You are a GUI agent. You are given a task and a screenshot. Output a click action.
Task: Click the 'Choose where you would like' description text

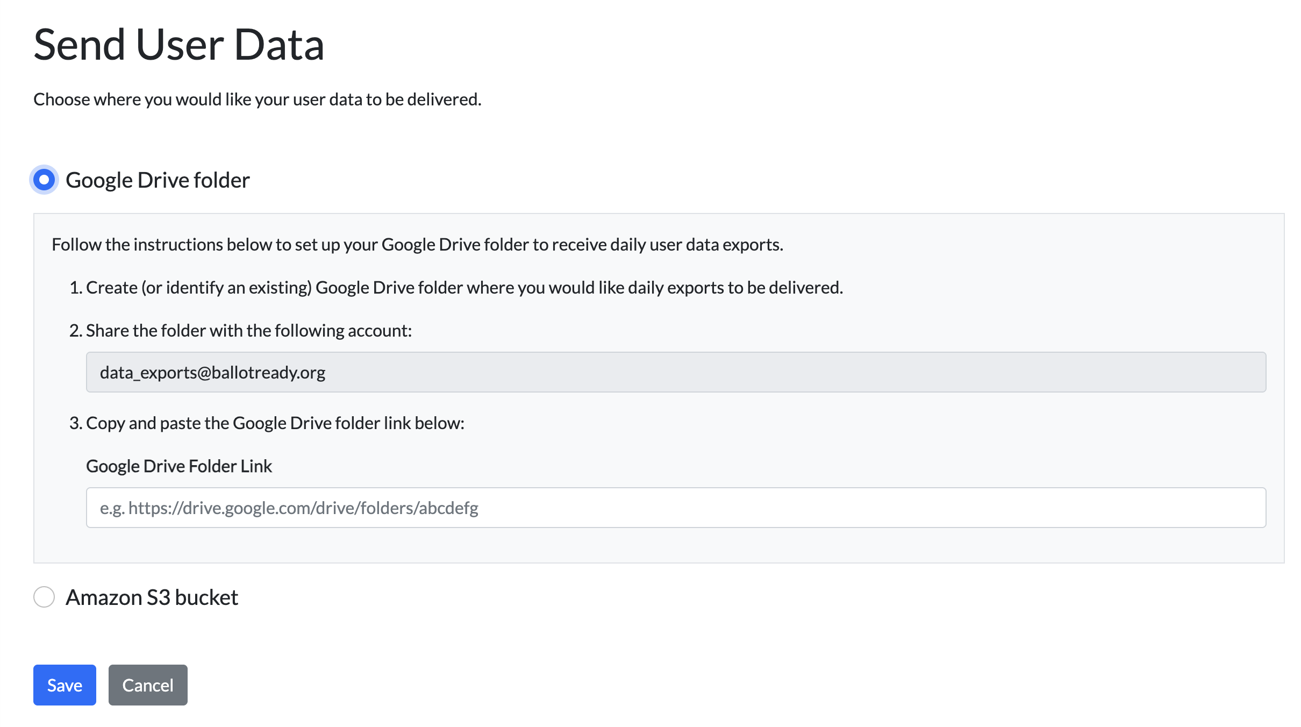(x=258, y=99)
